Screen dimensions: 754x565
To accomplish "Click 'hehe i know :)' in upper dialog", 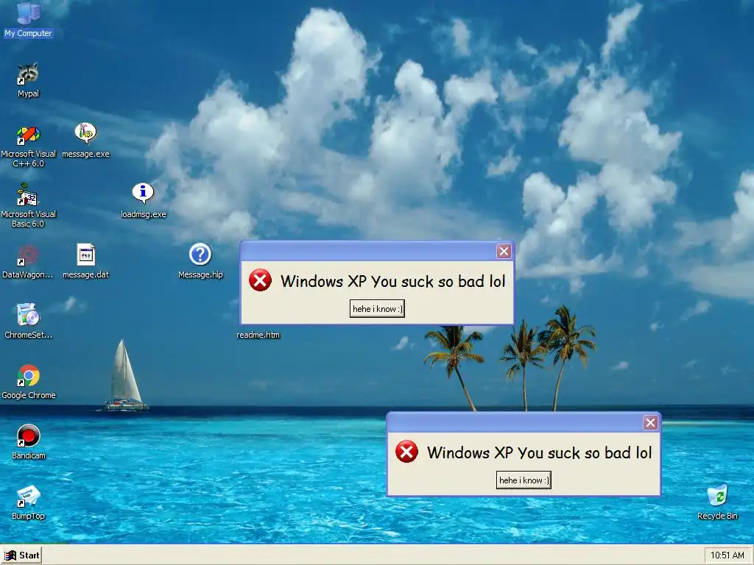I will 377,309.
